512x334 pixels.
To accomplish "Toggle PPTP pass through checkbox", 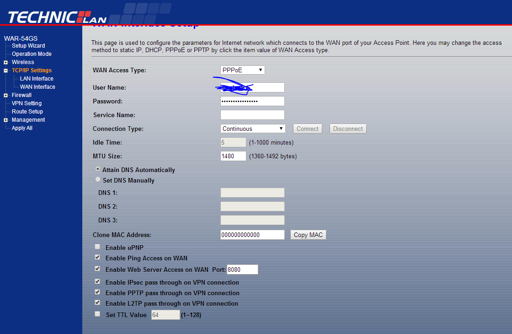I will (x=97, y=292).
